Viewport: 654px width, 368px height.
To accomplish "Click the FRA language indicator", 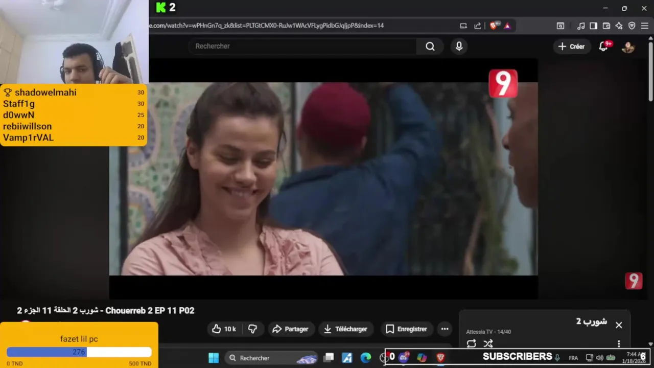I will 573,358.
